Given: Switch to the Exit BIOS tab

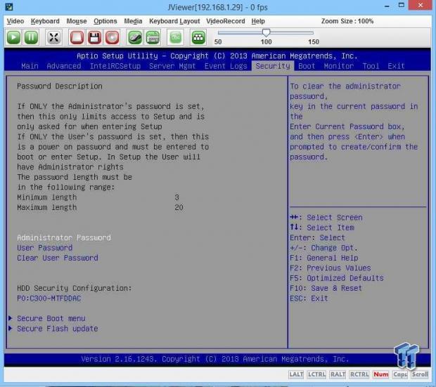Looking at the screenshot, I should [396, 66].
